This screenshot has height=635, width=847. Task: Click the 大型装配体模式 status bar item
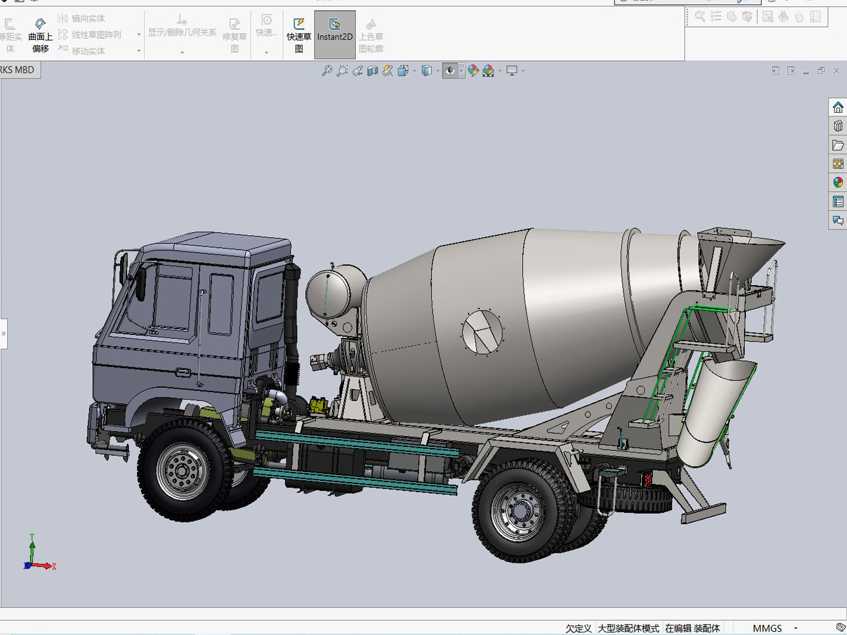628,628
